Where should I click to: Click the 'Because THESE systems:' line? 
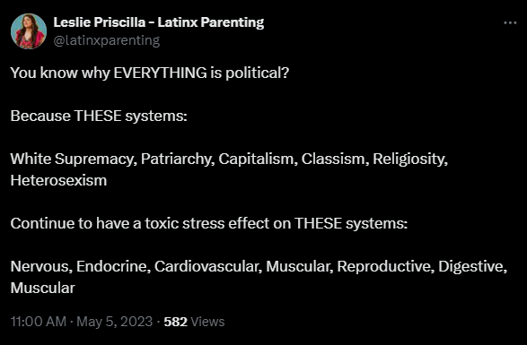pyautogui.click(x=99, y=116)
